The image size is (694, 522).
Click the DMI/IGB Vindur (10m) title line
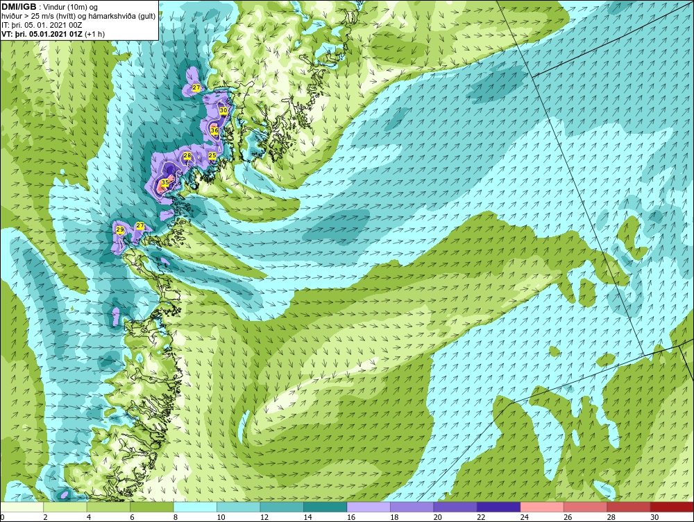[x=49, y=7]
